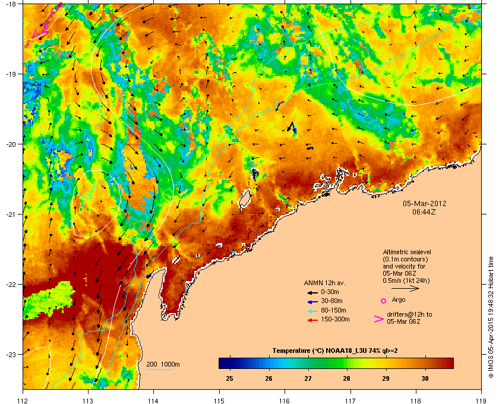
Task: Click the 0.5m/s velocity scale arrow
Action: [x=405, y=289]
